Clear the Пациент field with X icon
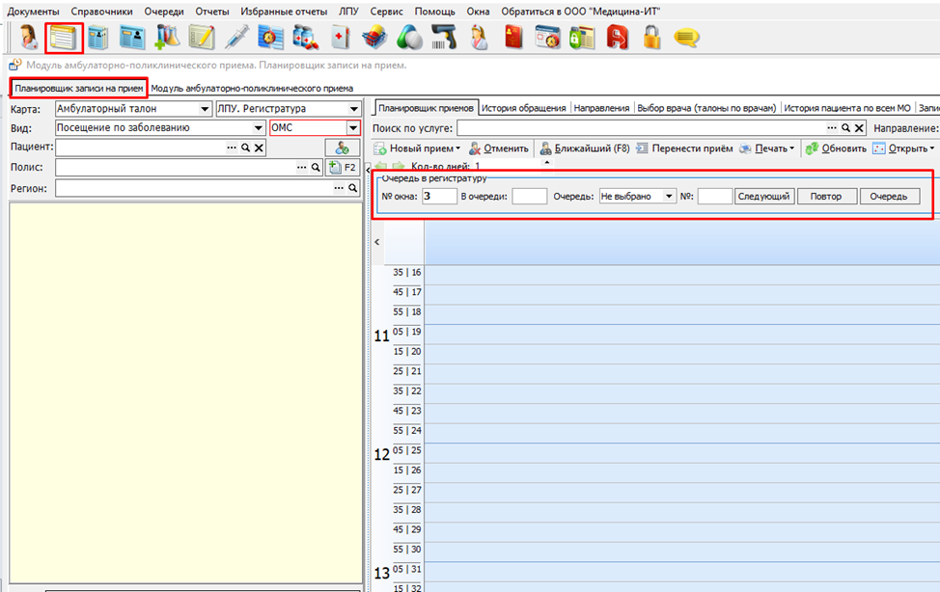Image resolution: width=940 pixels, height=592 pixels. 258,148
